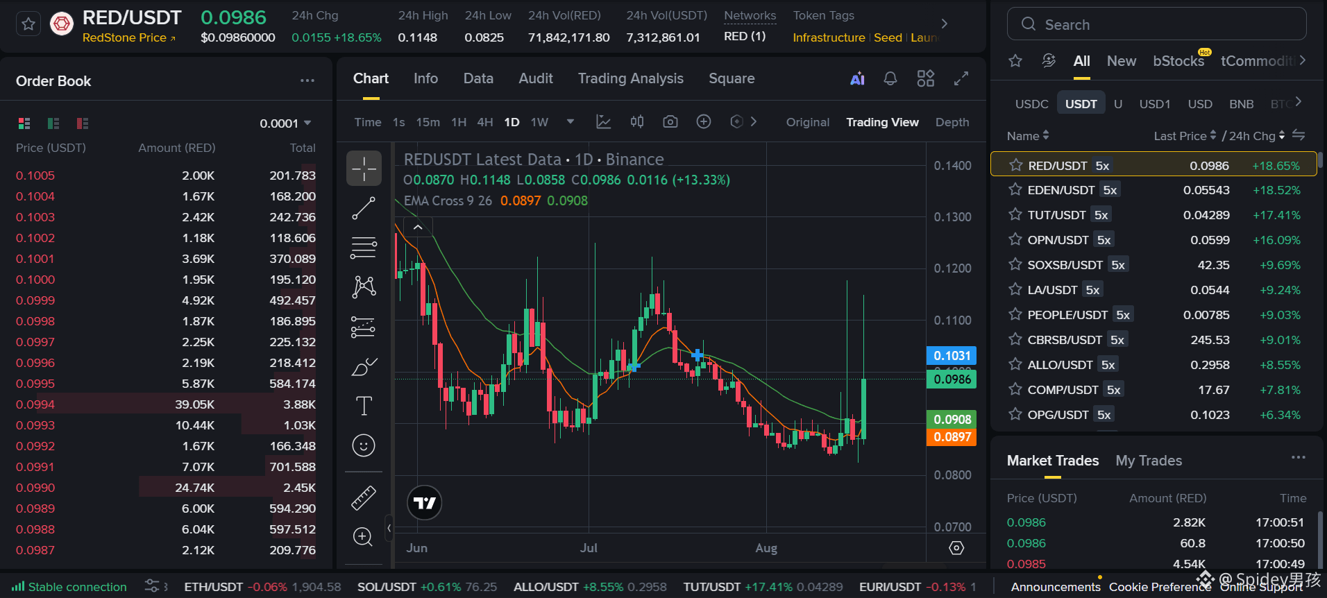
Task: Expand more chart toolbar tools arrow
Action: click(754, 122)
